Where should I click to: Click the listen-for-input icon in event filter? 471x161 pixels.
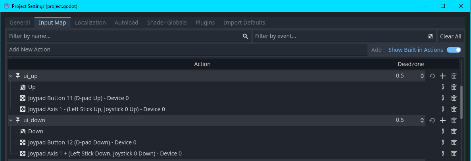430,36
